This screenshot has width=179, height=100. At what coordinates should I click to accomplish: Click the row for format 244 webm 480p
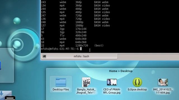tap(75, 9)
